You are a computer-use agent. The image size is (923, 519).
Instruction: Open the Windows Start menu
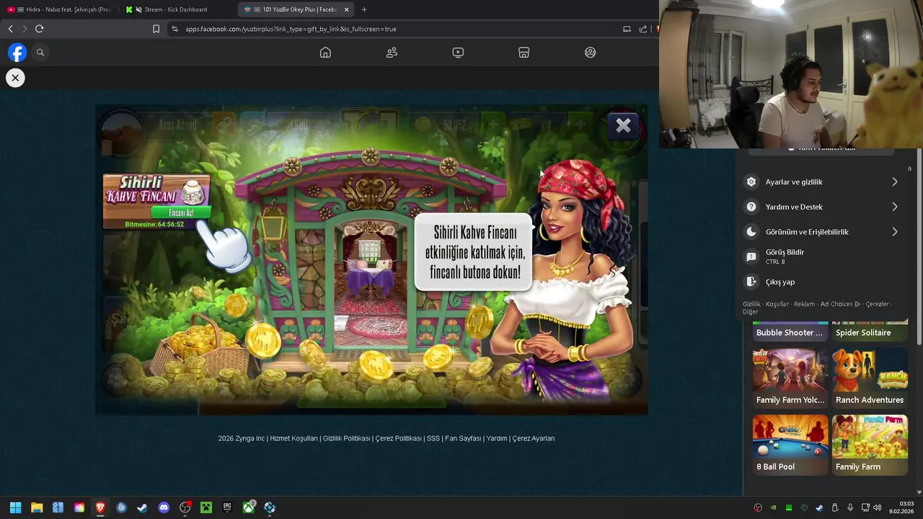(x=15, y=507)
